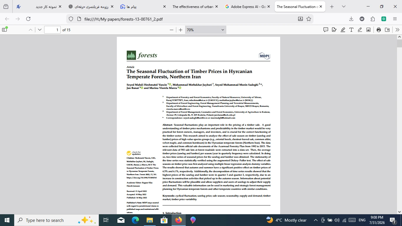
Task: Go to previous PDF page
Action: 31,30
